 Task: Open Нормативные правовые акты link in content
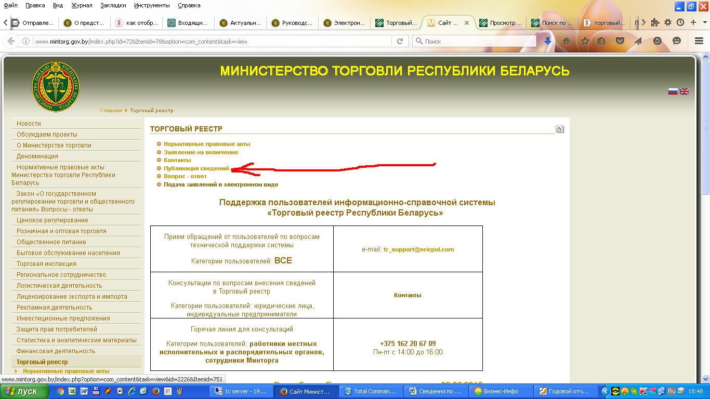(207, 144)
